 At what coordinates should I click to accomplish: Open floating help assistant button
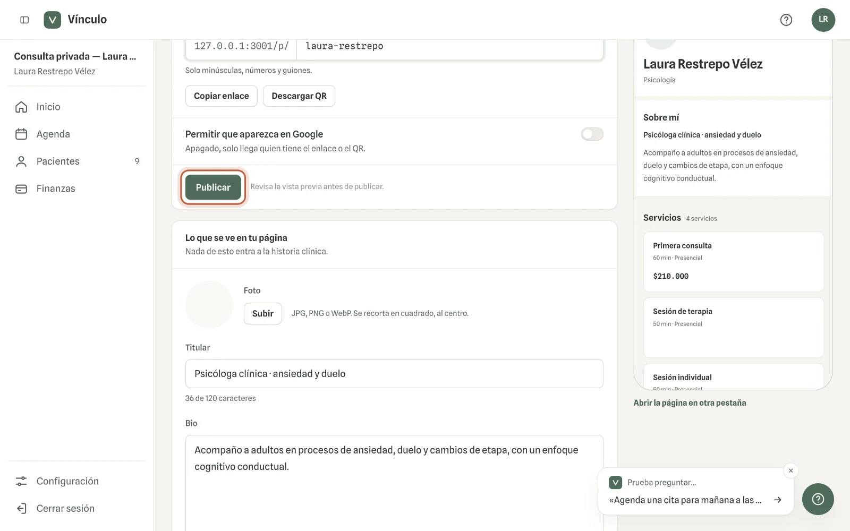pyautogui.click(x=818, y=499)
